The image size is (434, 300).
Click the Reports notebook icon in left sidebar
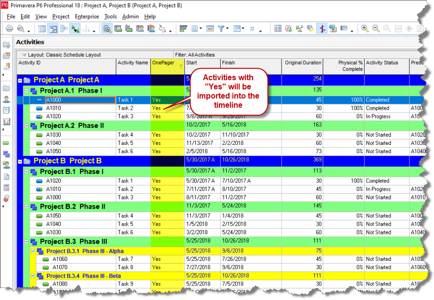coord(6,110)
